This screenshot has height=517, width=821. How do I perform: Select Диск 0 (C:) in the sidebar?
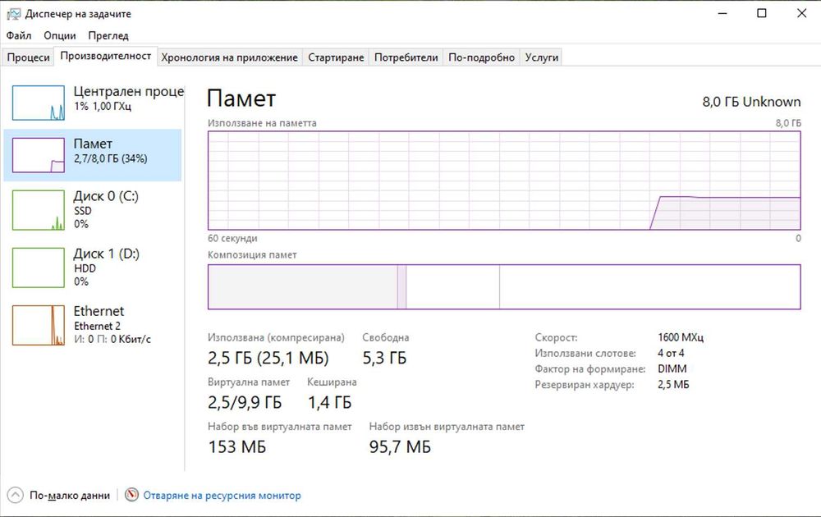[93, 210]
